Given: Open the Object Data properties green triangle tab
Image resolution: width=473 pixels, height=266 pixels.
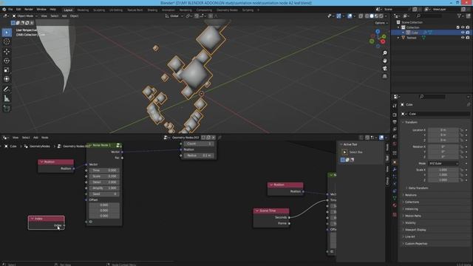Looking at the screenshot, I should pos(395,198).
